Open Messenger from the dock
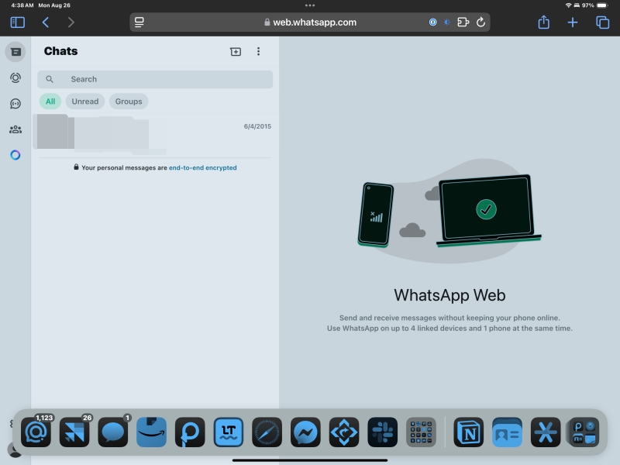Viewport: 620px width, 465px height. click(305, 432)
